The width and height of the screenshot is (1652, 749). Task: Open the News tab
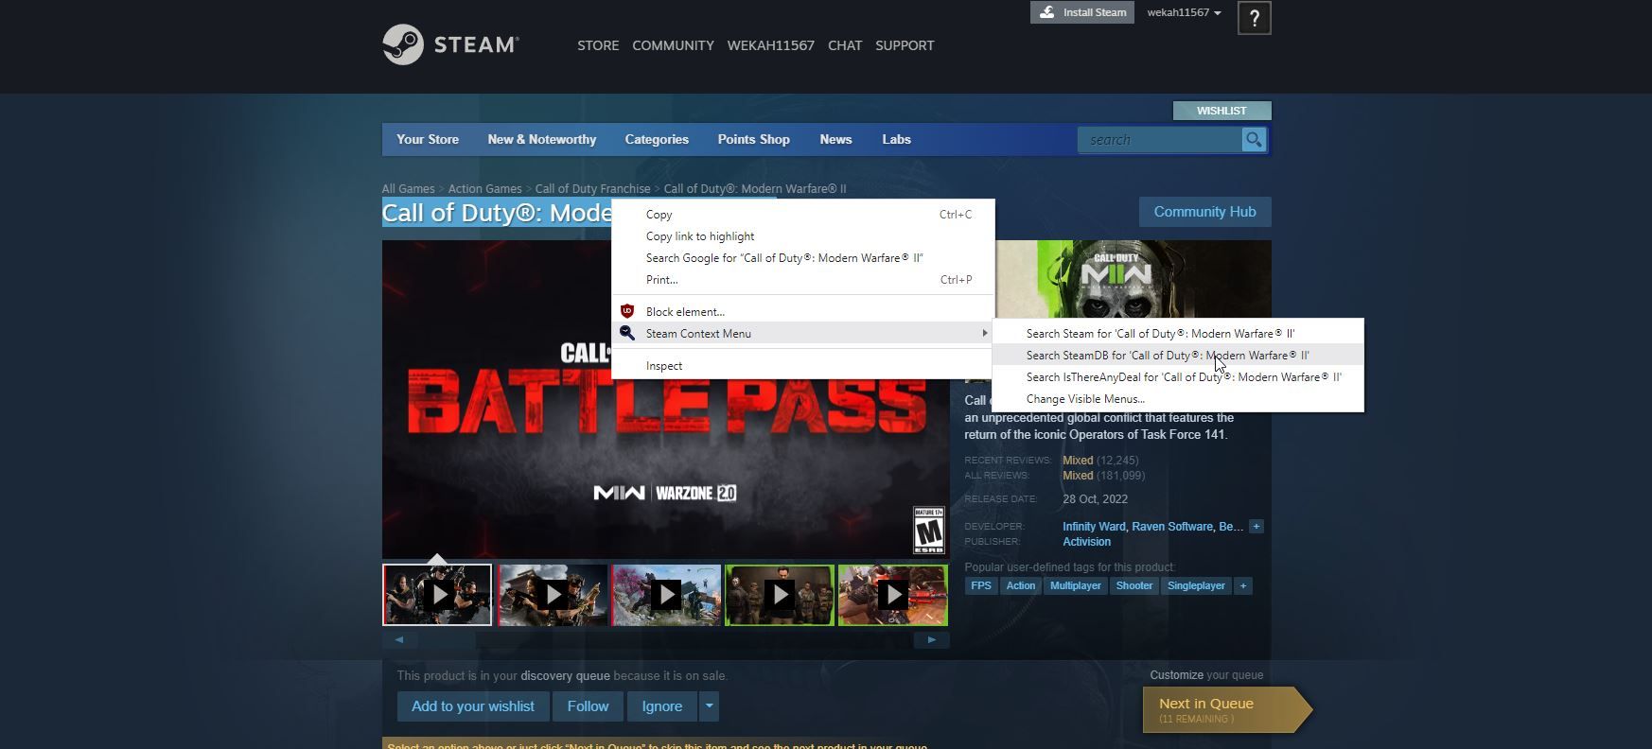835,140
